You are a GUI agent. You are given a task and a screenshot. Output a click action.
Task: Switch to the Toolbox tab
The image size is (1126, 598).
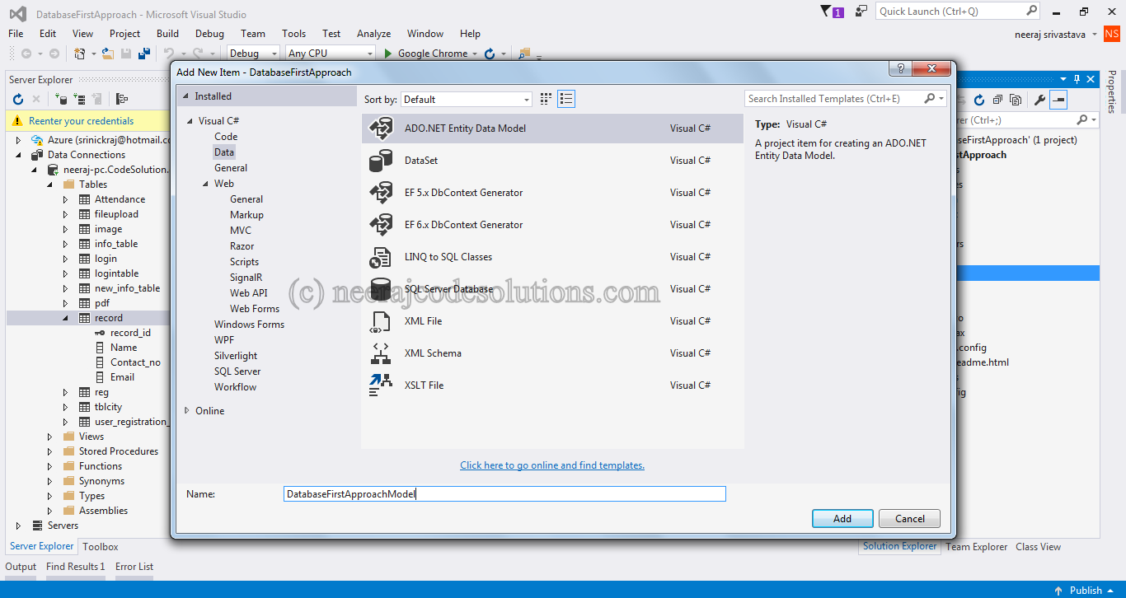click(101, 546)
